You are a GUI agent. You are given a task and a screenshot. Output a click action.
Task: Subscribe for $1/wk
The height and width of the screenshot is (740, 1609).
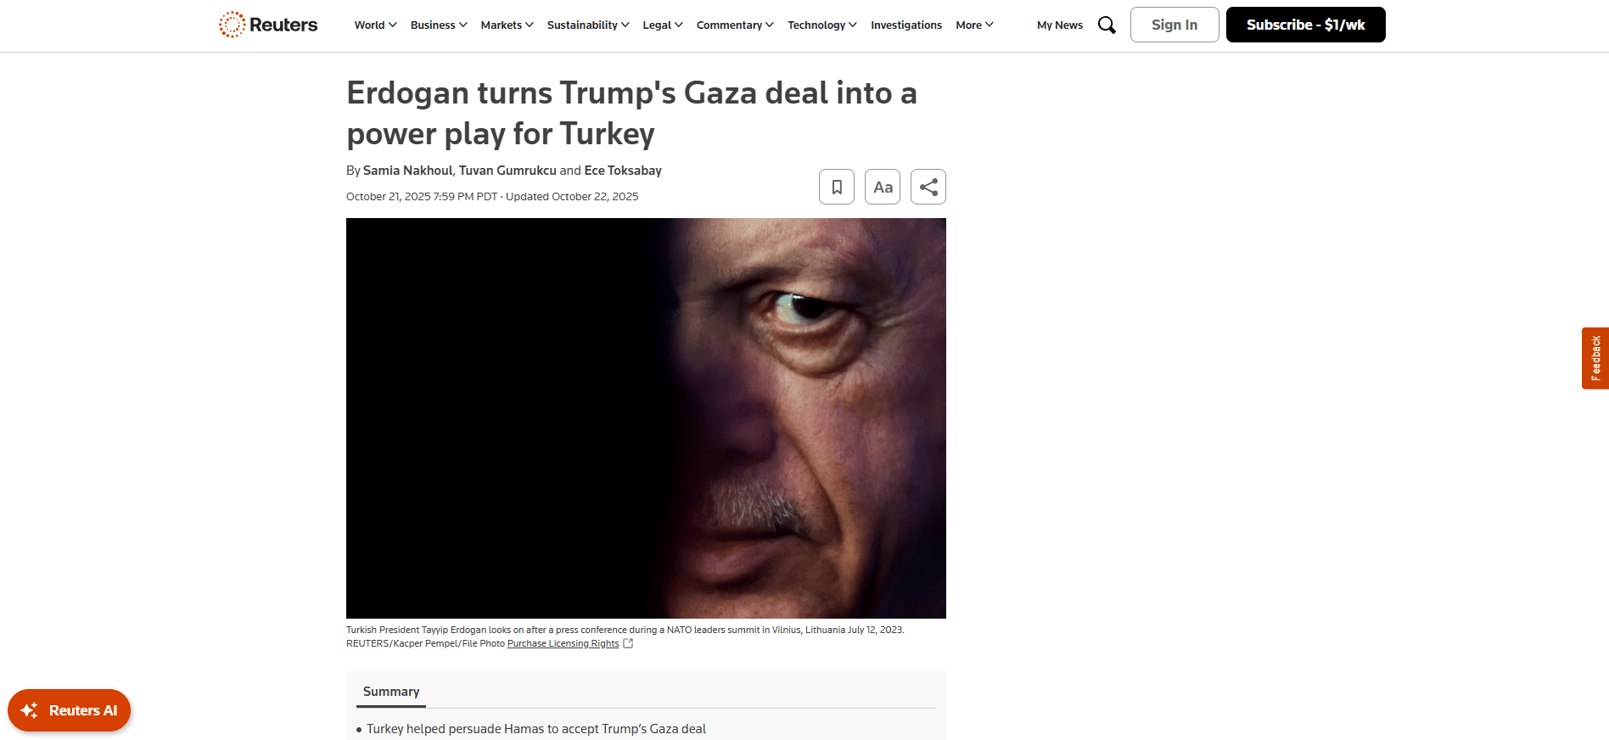click(x=1306, y=25)
